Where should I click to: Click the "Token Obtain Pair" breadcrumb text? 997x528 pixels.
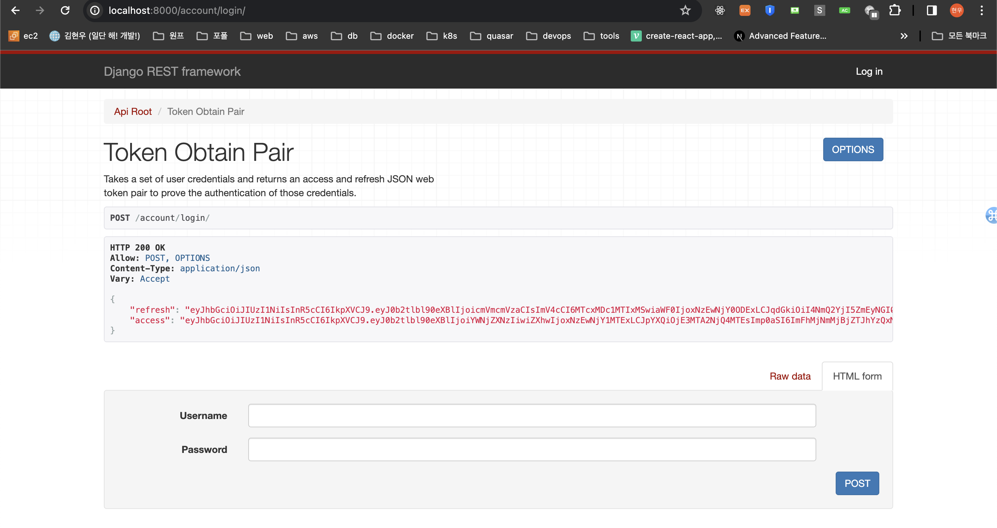coord(206,112)
